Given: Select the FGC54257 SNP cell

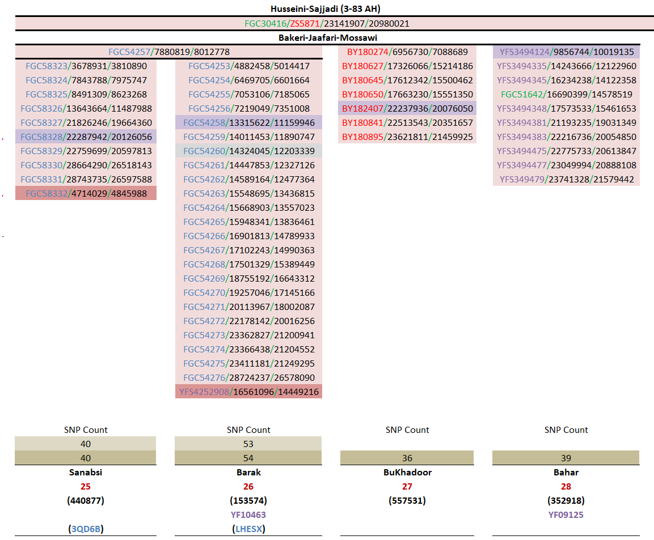Looking at the screenshot, I should pos(168,52).
